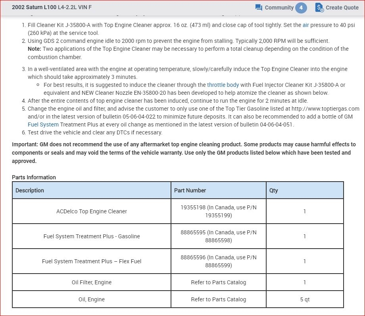Click the Create Quote dollar document icon
Viewport: 365px width, 316px height.
[319, 8]
